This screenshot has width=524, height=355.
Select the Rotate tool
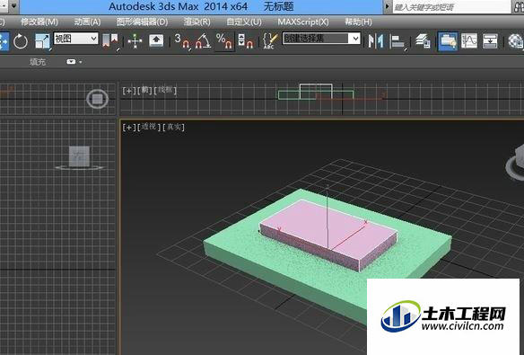(x=21, y=41)
